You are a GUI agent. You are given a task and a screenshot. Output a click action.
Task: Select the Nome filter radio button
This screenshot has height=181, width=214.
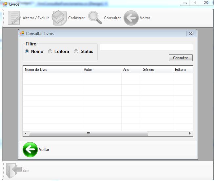point(27,51)
